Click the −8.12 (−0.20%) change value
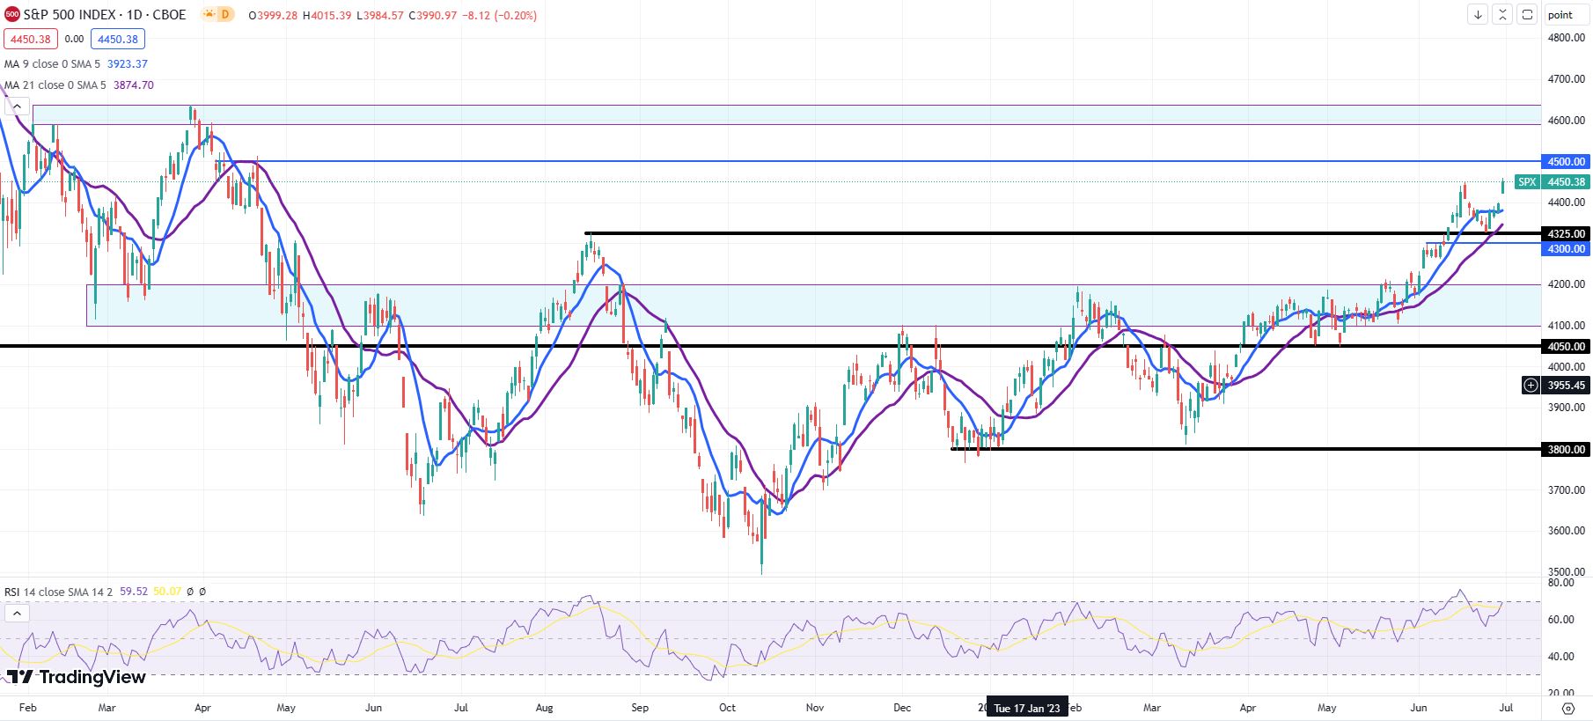The height and width of the screenshot is (721, 1593). [x=499, y=16]
